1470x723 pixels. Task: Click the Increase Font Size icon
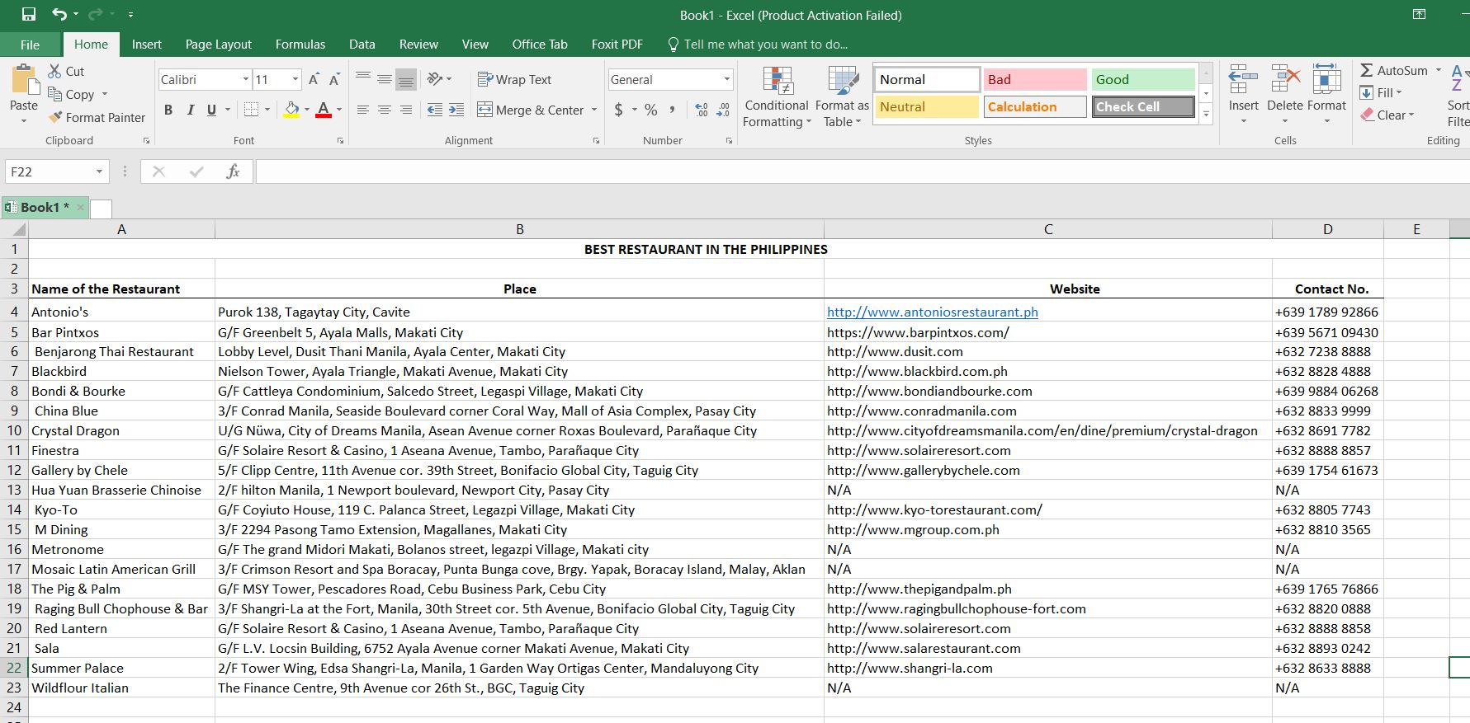click(314, 80)
